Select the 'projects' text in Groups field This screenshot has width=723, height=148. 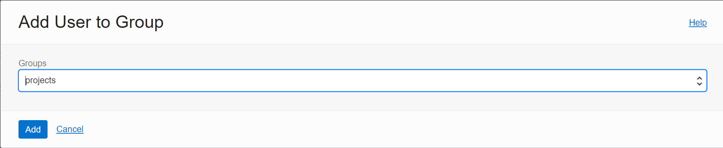(x=40, y=80)
